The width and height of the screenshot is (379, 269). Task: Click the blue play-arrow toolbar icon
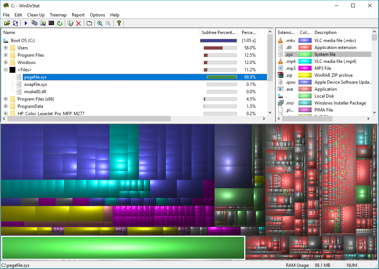pyautogui.click(x=26, y=23)
